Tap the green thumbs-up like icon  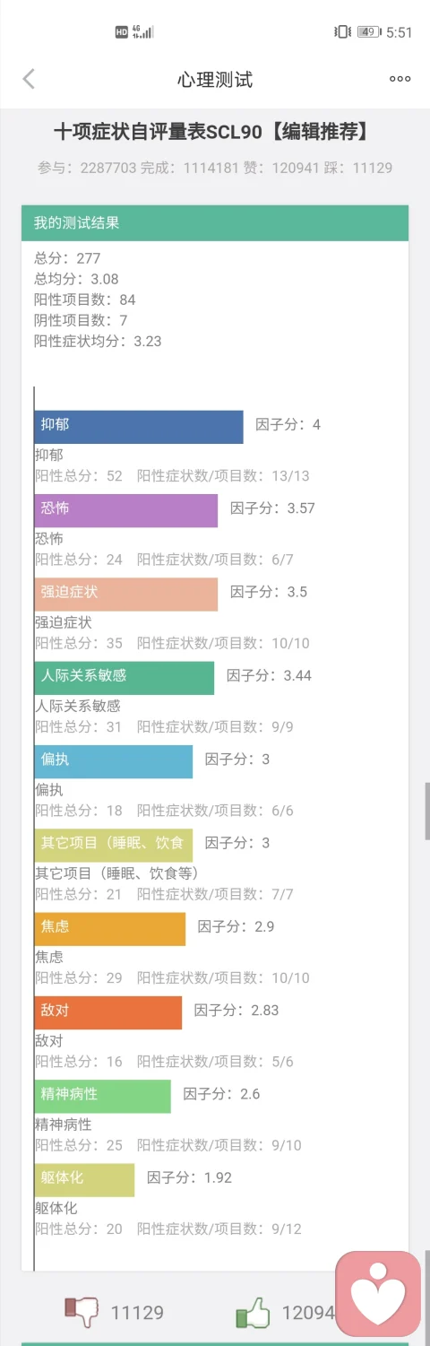coord(253,1313)
